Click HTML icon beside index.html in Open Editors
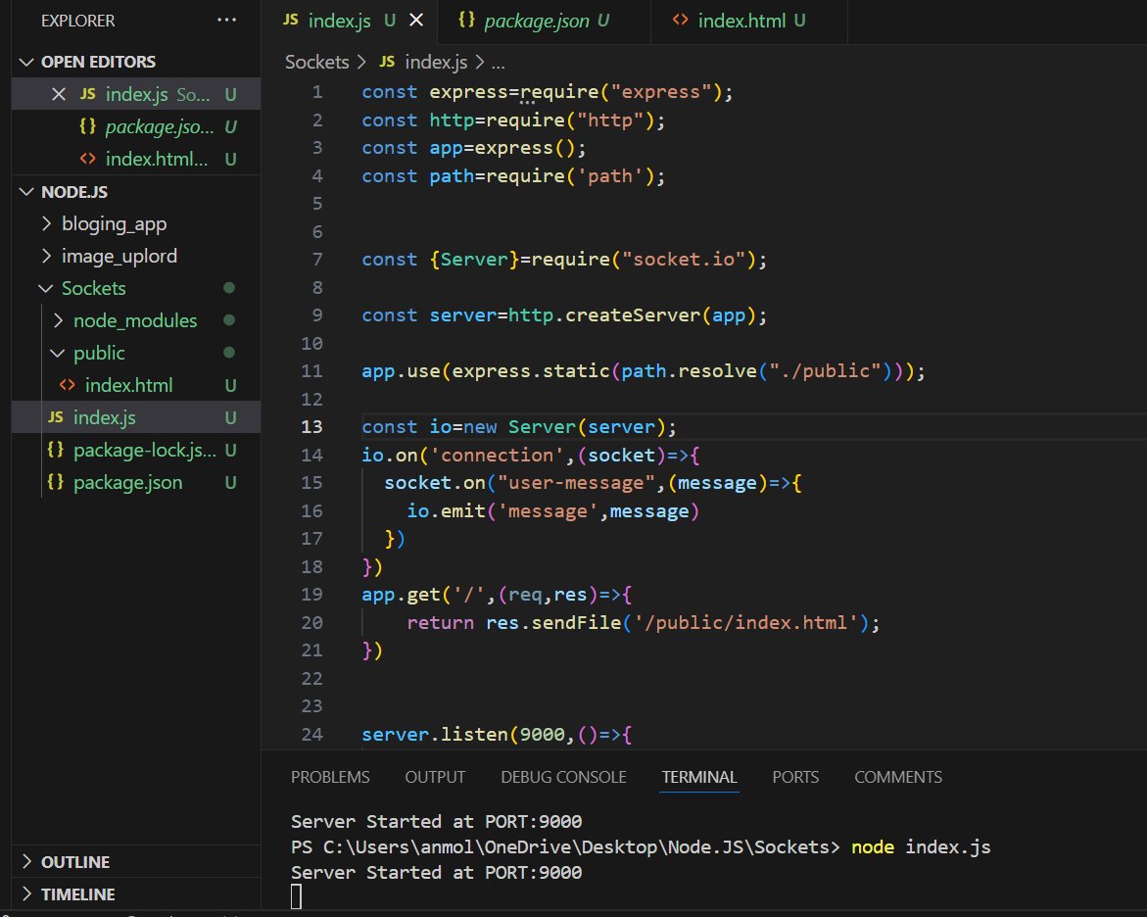Screen dimensions: 1147x917 pyautogui.click(x=88, y=158)
